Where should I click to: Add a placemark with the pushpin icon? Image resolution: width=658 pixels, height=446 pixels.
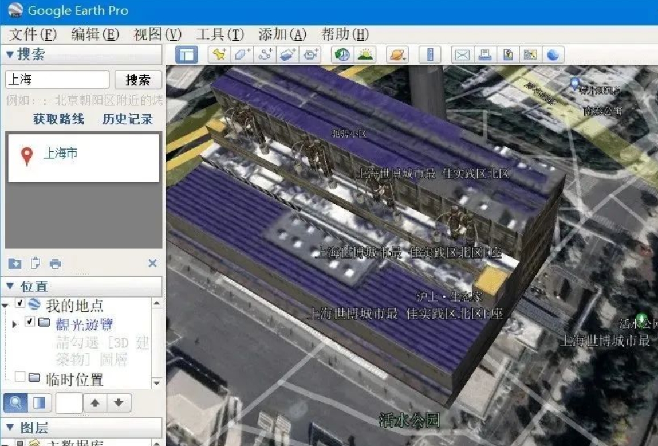point(219,54)
